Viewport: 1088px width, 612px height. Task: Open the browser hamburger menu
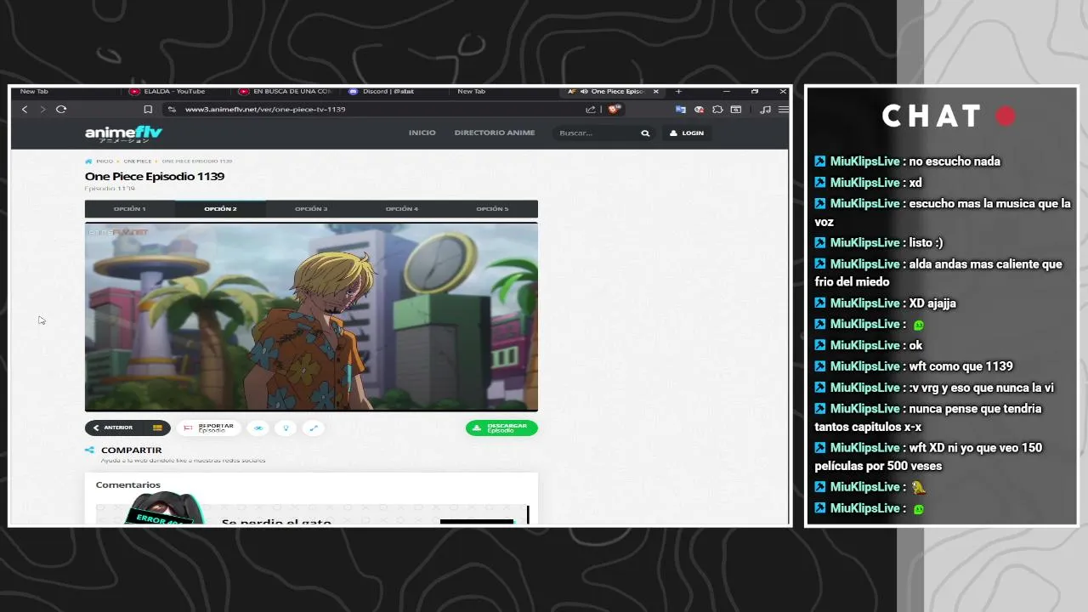(783, 110)
